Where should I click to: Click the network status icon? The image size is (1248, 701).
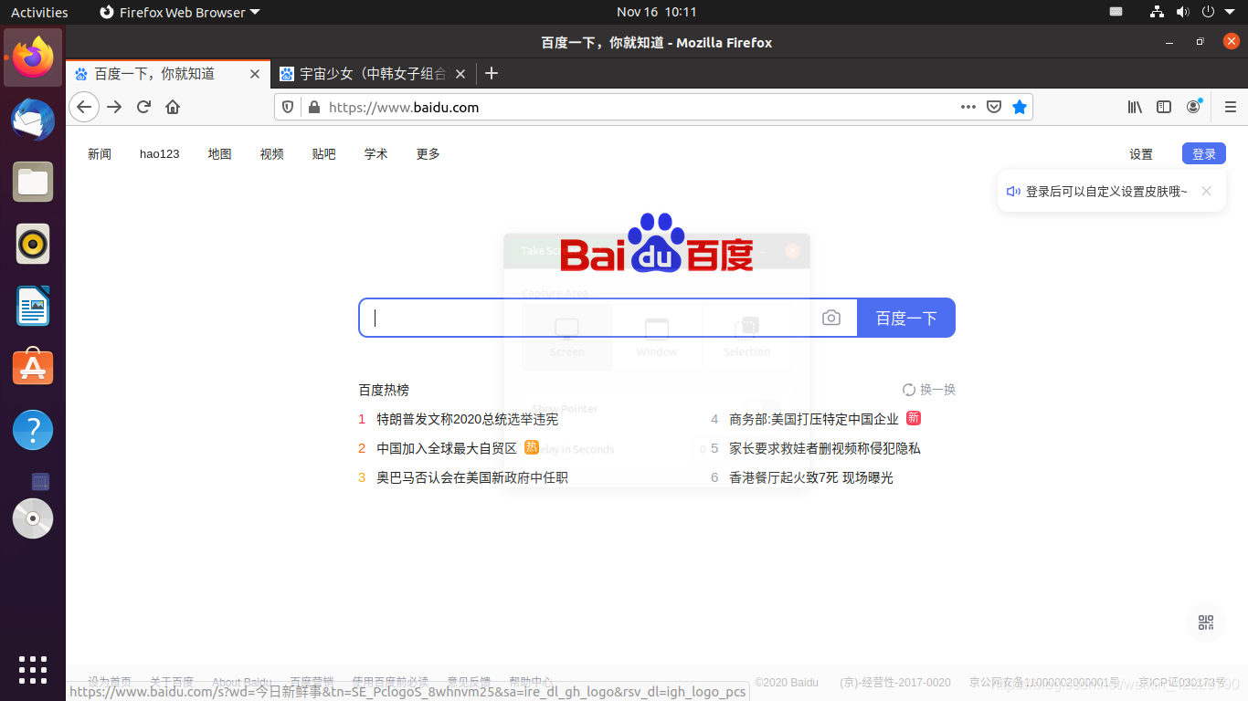click(x=1158, y=12)
